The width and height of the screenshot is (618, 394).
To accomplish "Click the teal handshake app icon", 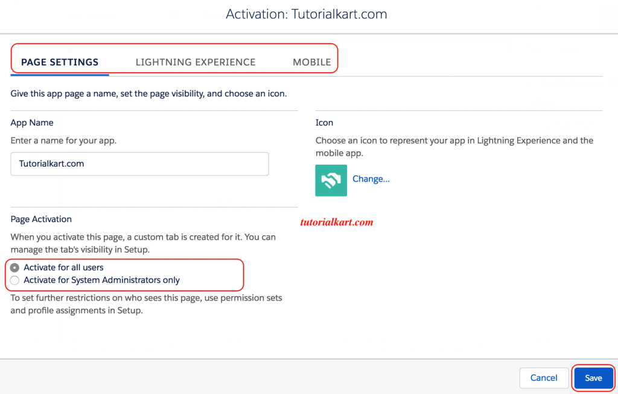I will point(331,180).
